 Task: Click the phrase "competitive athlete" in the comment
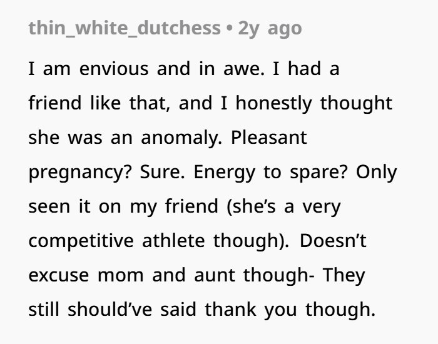[117, 240]
